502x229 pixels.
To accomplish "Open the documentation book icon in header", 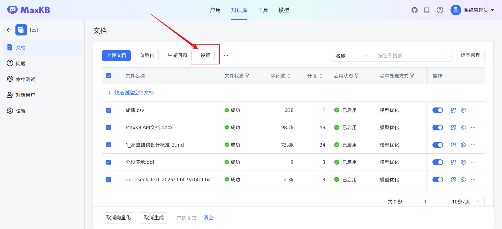I will click(427, 10).
